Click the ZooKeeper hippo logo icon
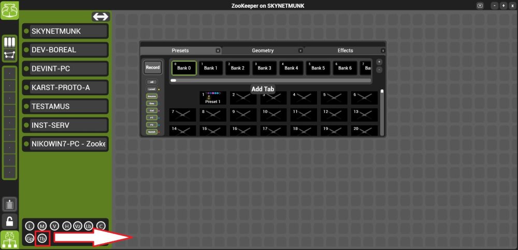 [x=9, y=10]
